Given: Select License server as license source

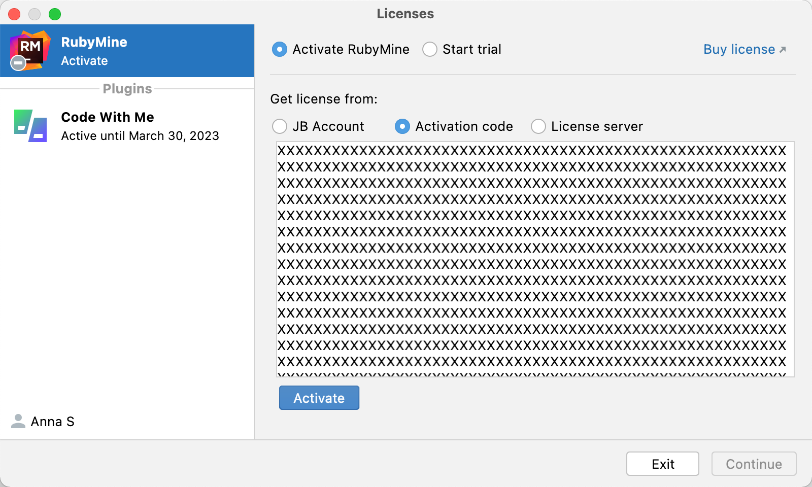Looking at the screenshot, I should coord(538,126).
